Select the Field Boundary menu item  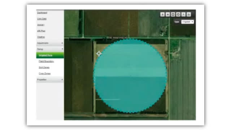(46, 61)
